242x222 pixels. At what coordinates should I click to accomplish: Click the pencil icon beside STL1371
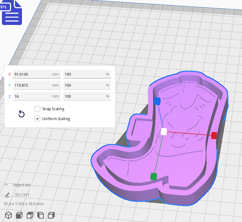click(7, 195)
